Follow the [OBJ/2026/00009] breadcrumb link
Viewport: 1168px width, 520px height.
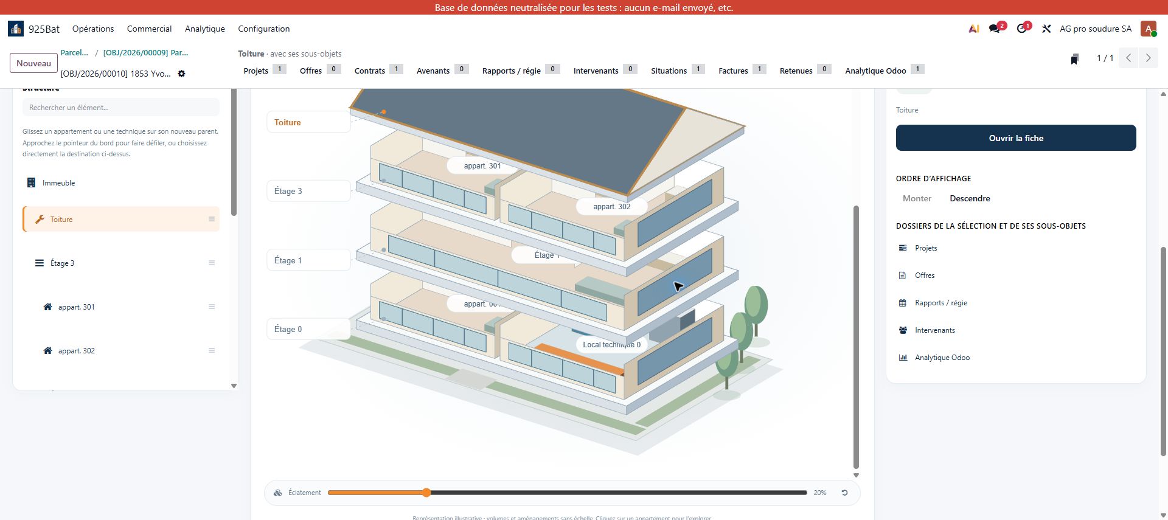tap(145, 53)
